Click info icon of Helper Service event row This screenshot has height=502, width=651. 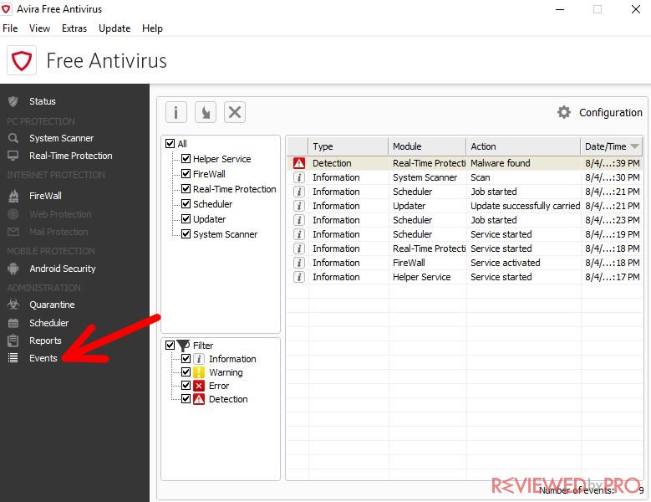[299, 277]
